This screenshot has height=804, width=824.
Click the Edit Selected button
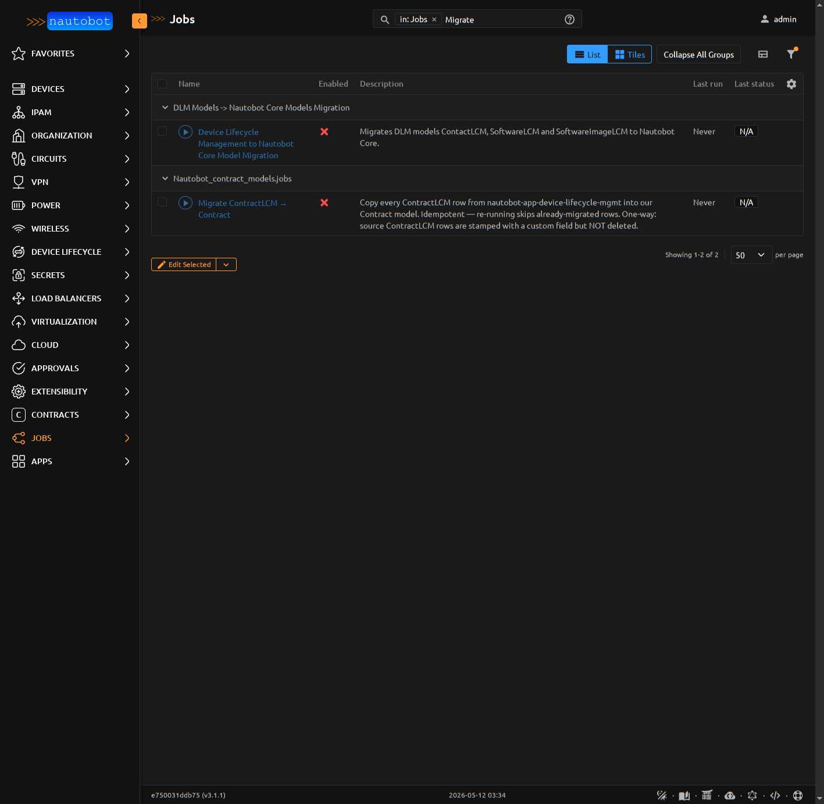(184, 265)
